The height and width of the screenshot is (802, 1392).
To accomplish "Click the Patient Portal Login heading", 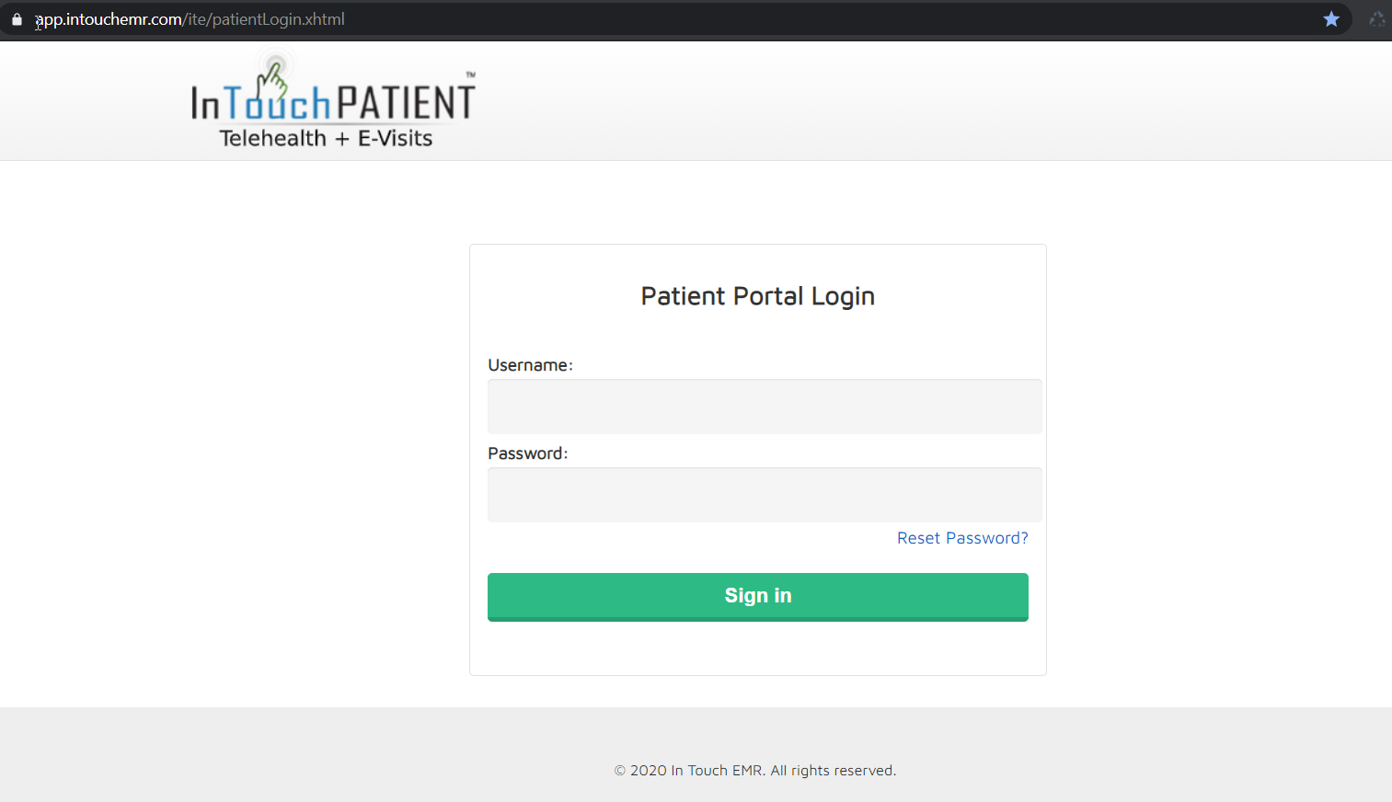I will pyautogui.click(x=757, y=296).
